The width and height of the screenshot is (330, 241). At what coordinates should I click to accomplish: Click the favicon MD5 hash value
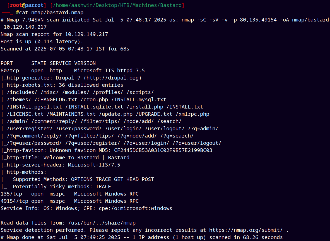pos(163,150)
